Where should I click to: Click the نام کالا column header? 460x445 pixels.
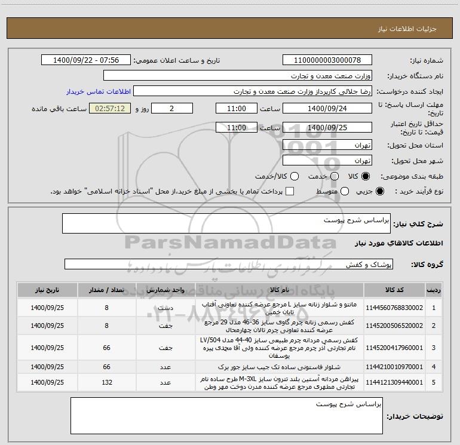click(280, 290)
